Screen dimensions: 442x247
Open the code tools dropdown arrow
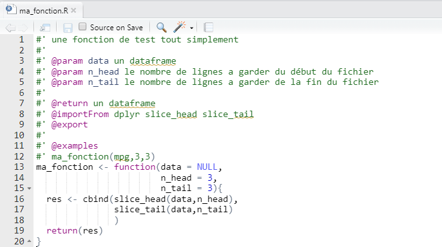click(x=192, y=28)
